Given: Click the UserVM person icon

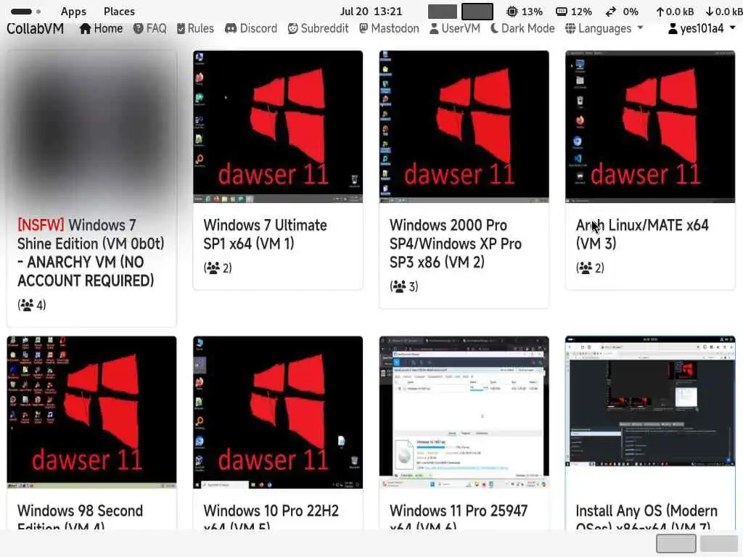Looking at the screenshot, I should click(x=434, y=28).
